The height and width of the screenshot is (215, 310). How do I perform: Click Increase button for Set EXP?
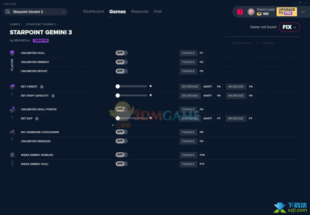[x=236, y=119]
